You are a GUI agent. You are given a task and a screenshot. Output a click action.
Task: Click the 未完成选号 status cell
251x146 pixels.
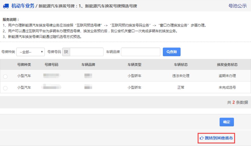(227, 87)
